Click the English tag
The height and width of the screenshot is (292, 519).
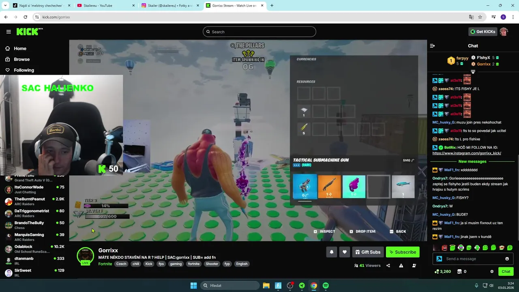(x=242, y=264)
